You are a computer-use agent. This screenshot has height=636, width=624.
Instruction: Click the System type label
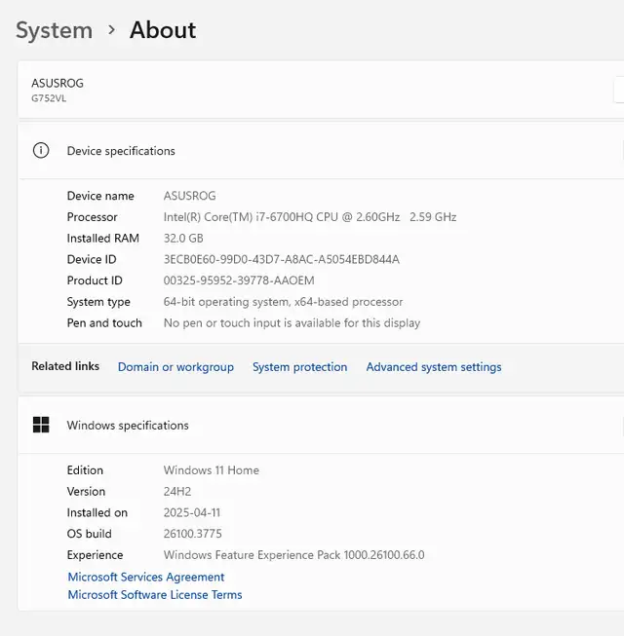click(x=98, y=302)
